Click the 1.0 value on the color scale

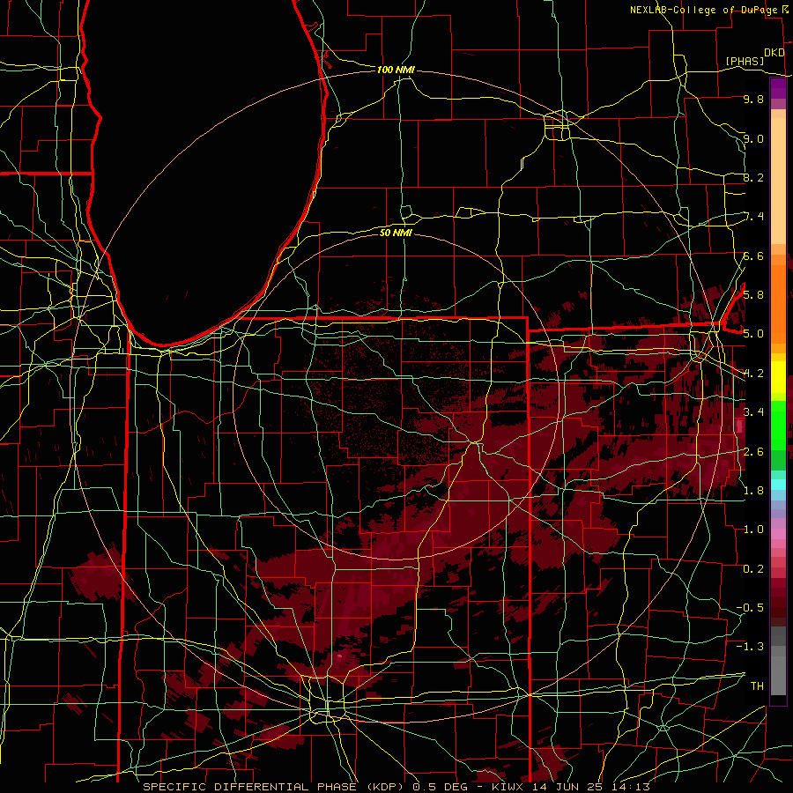pyautogui.click(x=753, y=529)
